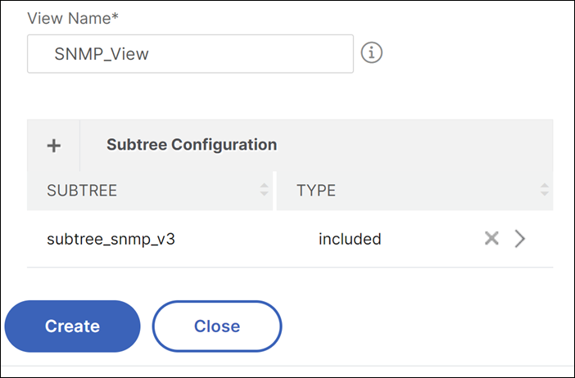Select the subtree_snmp_v3 entry
The height and width of the screenshot is (378, 575).
tap(111, 239)
